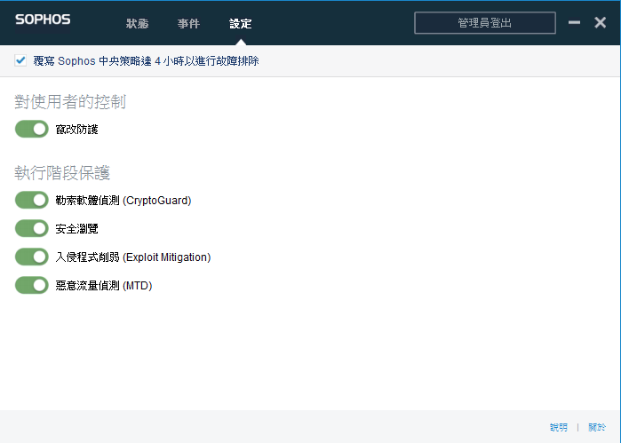This screenshot has width=621, height=443.
Task: Uncheck the 覆寫 Sophos 中央策略 checkbox
Action: (20, 60)
